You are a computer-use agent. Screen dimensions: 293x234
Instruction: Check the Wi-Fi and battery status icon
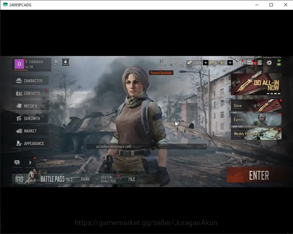click(x=279, y=63)
